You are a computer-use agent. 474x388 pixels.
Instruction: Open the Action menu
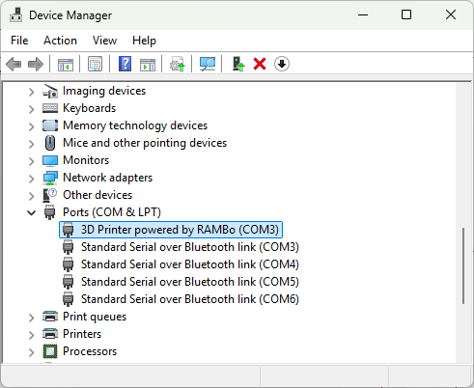tap(60, 41)
